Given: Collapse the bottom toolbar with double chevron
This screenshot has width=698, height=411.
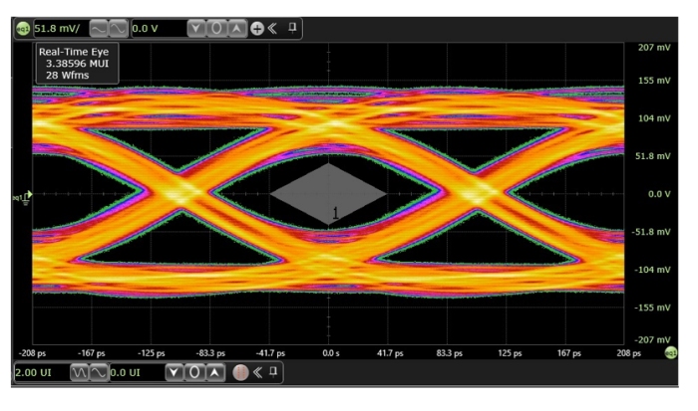Looking at the screenshot, I should click(257, 372).
